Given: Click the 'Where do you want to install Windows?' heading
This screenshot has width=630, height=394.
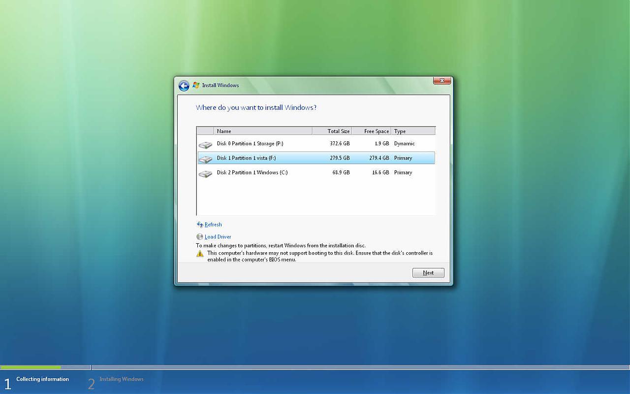Looking at the screenshot, I should pyautogui.click(x=256, y=107).
